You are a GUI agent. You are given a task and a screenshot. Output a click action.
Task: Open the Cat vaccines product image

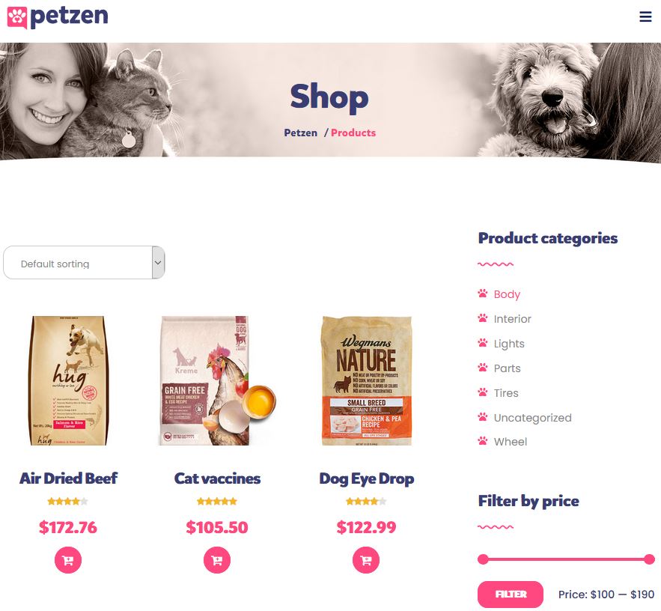click(x=216, y=380)
